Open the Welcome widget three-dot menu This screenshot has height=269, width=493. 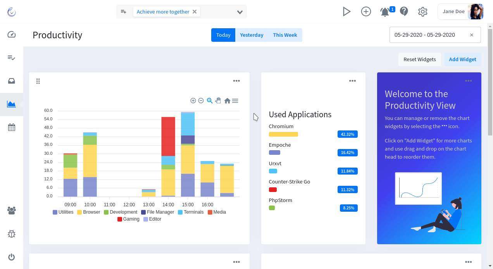(x=468, y=81)
